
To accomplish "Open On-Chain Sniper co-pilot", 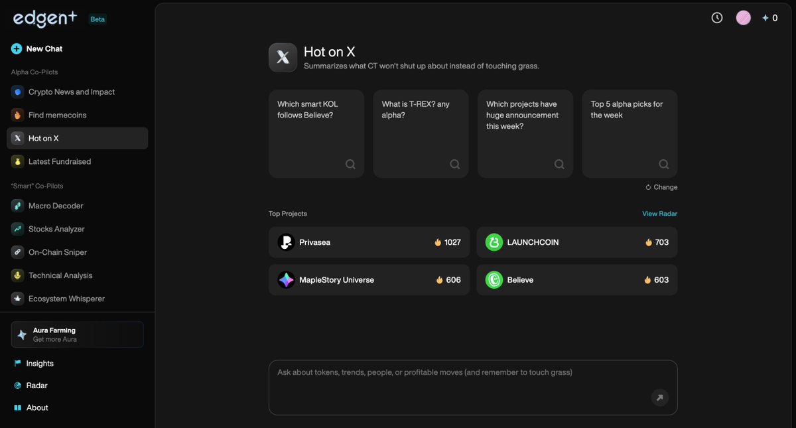I will pos(77,252).
